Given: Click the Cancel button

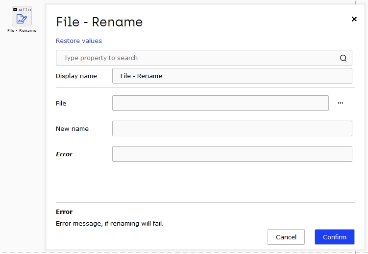Looking at the screenshot, I should tap(286, 237).
